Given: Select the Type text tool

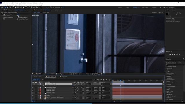Looking at the screenshot, I should (26, 7).
